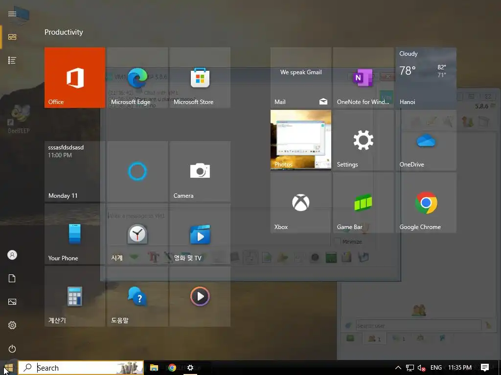Open the 시계 clock tile
This screenshot has width=501, height=375.
pyautogui.click(x=137, y=234)
